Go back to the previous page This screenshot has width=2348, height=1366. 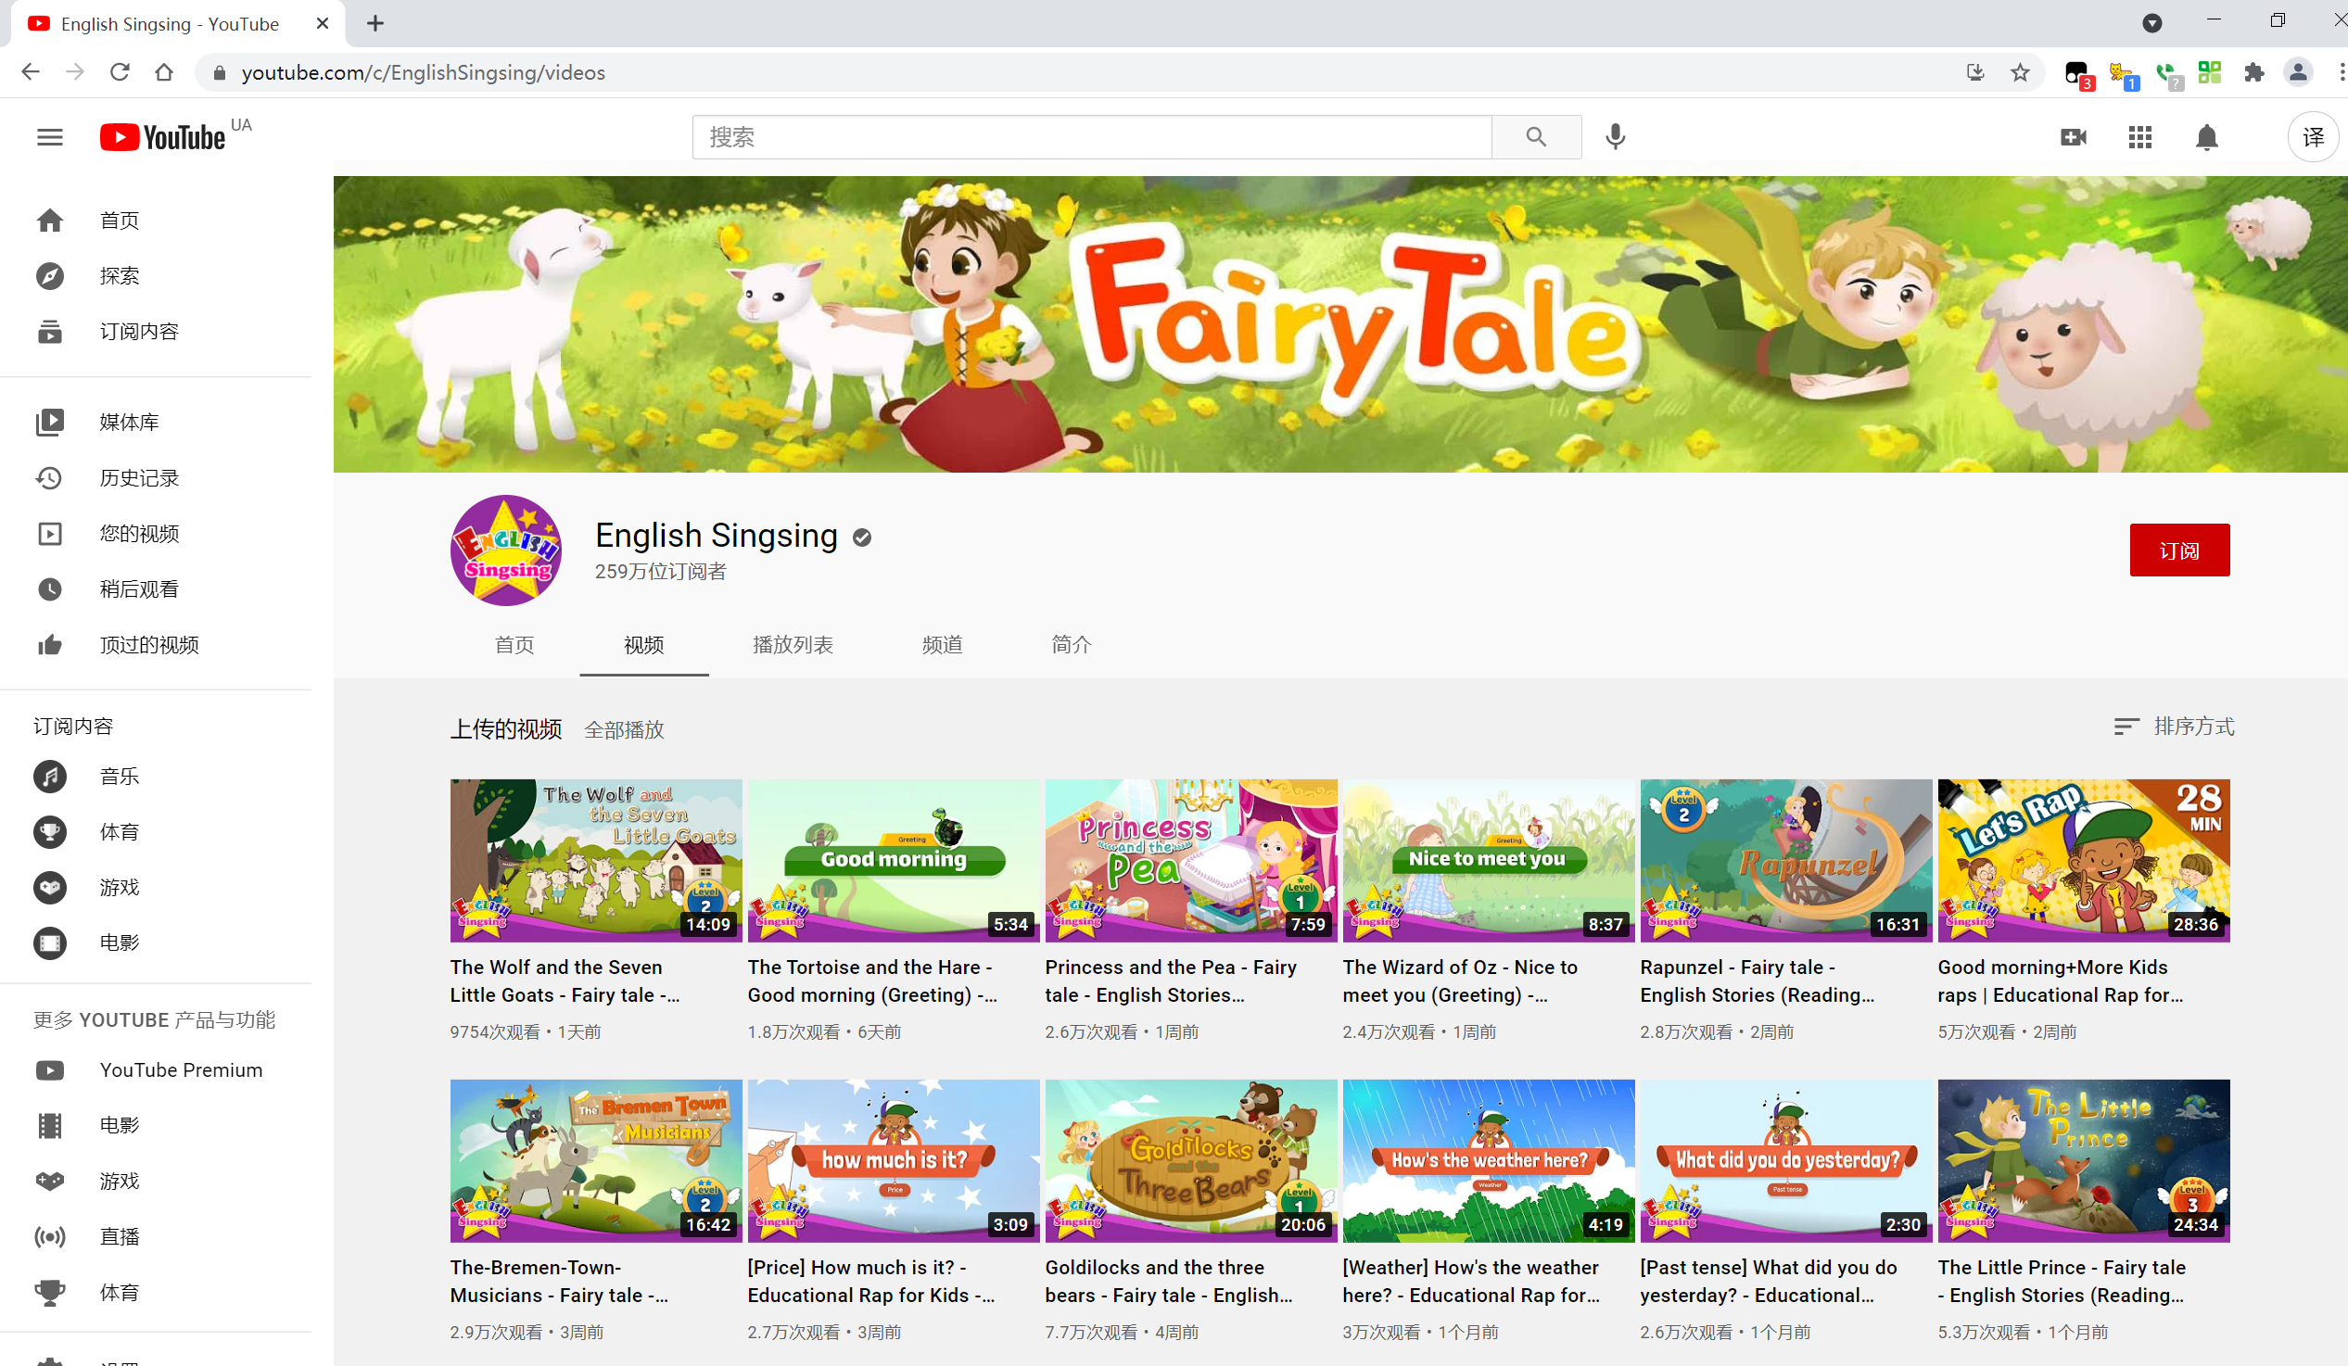31,71
